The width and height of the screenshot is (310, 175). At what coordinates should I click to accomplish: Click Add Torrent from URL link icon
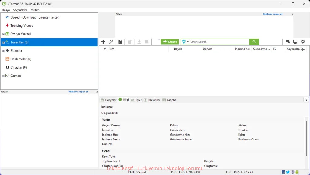tap(111, 42)
